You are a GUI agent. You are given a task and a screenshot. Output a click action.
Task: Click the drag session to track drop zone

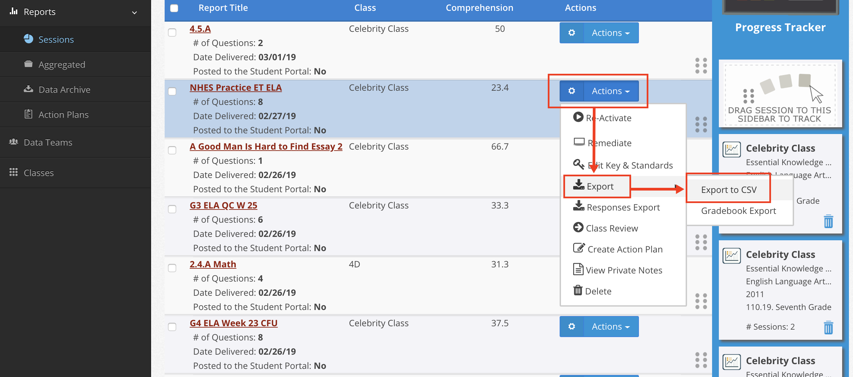pos(780,95)
